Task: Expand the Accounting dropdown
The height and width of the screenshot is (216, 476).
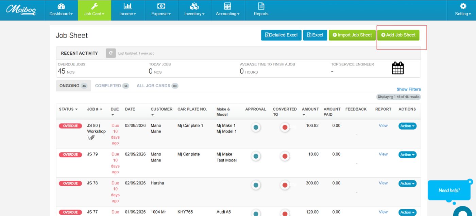Action: [228, 10]
